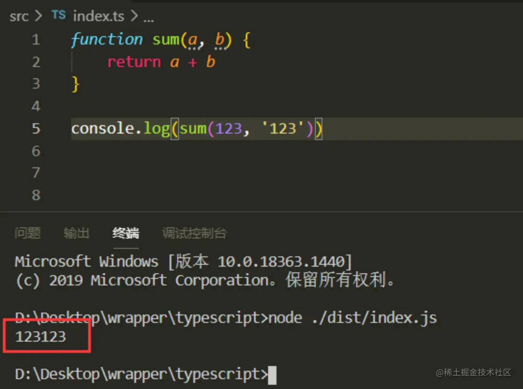Switch to the 输出 (Output) tab
The width and height of the screenshot is (523, 389).
click(x=76, y=233)
